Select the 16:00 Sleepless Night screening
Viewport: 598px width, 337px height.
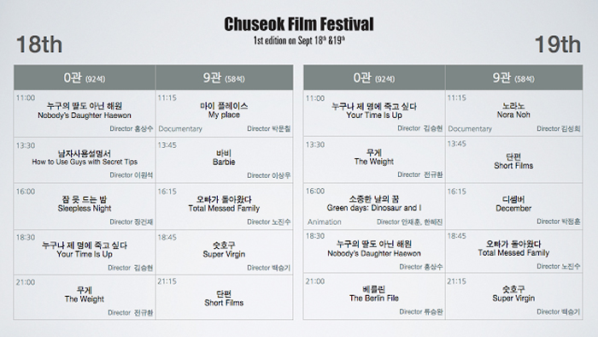coord(85,206)
